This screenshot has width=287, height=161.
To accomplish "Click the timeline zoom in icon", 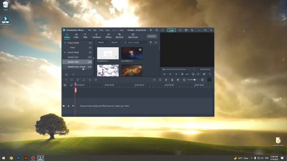I will point(202,80).
